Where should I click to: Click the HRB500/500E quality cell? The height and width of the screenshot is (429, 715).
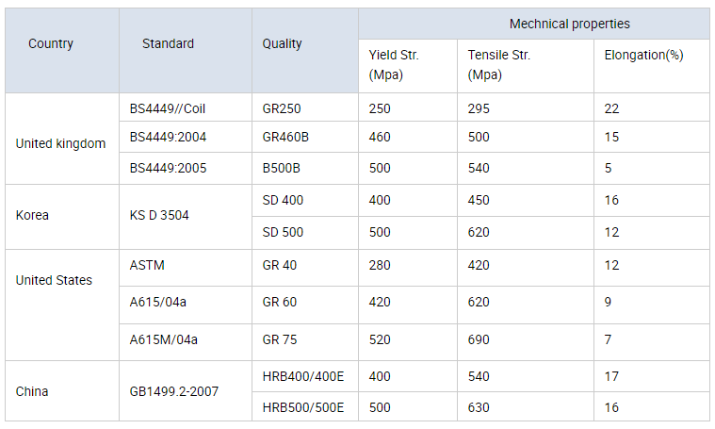(x=305, y=406)
